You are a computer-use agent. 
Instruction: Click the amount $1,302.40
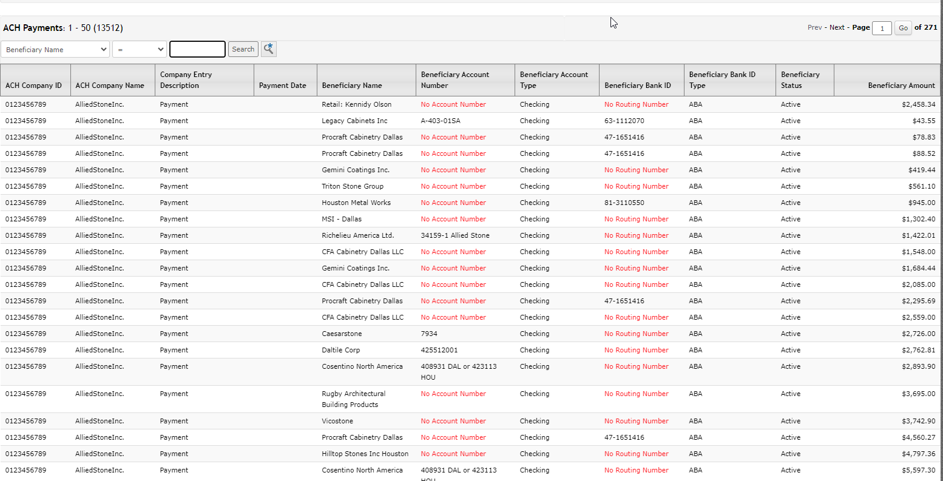(919, 219)
